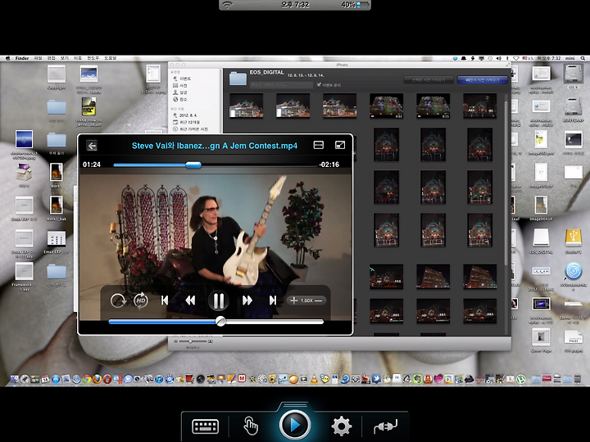590x442 pixels.
Task: Skip to the previous video track
Action: pos(165,300)
